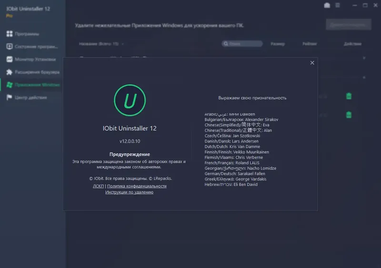381x268 pixels.
Task: Click the upper green trash uninstall icon
Action: point(349,96)
